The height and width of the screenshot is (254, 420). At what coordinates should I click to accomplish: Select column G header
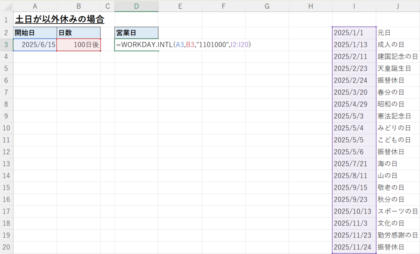(x=267, y=6)
